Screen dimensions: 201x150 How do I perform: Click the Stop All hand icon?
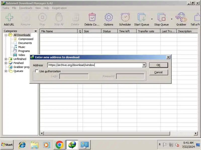point(59,17)
